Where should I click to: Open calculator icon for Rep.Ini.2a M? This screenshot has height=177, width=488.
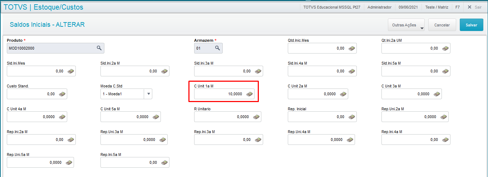71,140
